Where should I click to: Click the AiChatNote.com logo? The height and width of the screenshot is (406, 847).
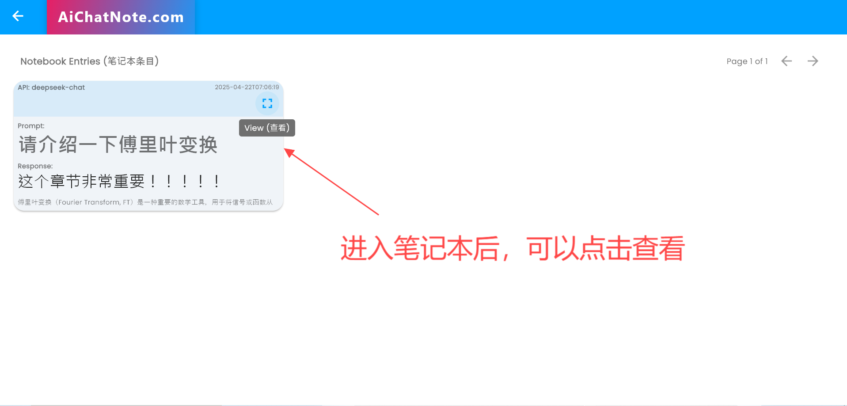121,17
